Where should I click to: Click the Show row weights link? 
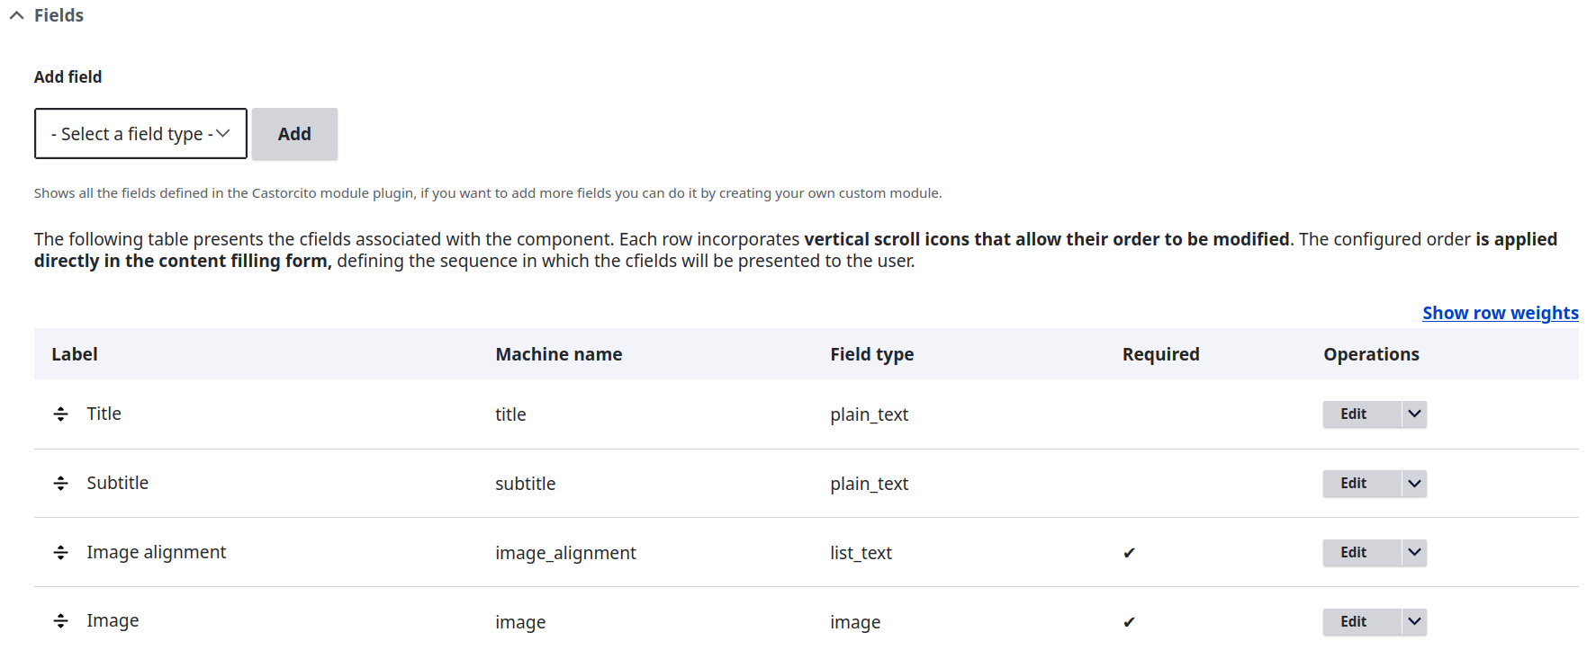pyautogui.click(x=1500, y=313)
